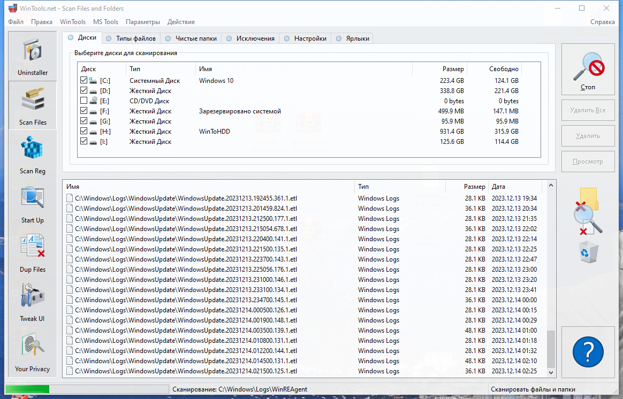623x399 pixels.
Task: Check the E: CD/DVD drive checkbox
Action: pos(84,101)
